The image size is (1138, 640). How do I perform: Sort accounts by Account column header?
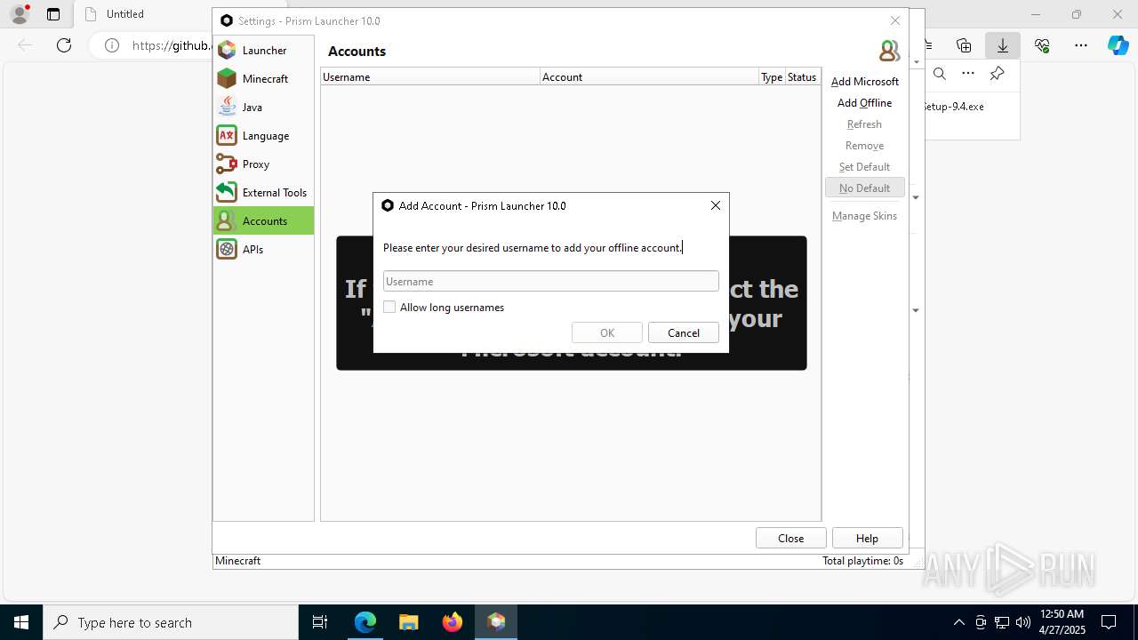(x=649, y=77)
